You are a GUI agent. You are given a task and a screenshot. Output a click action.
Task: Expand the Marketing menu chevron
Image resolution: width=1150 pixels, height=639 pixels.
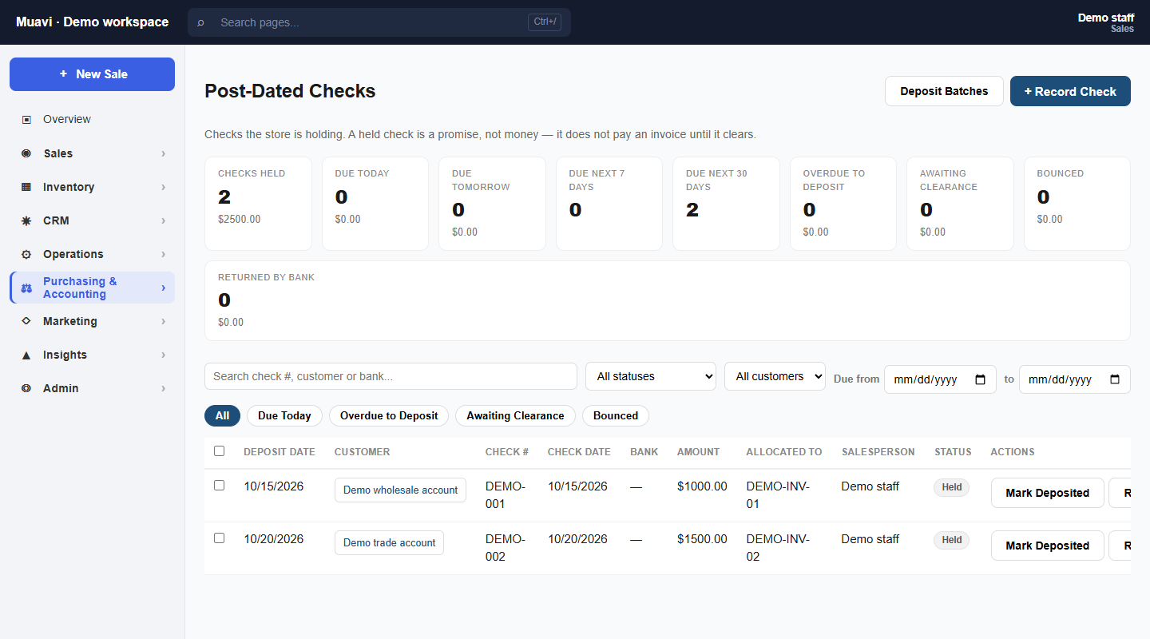[163, 321]
